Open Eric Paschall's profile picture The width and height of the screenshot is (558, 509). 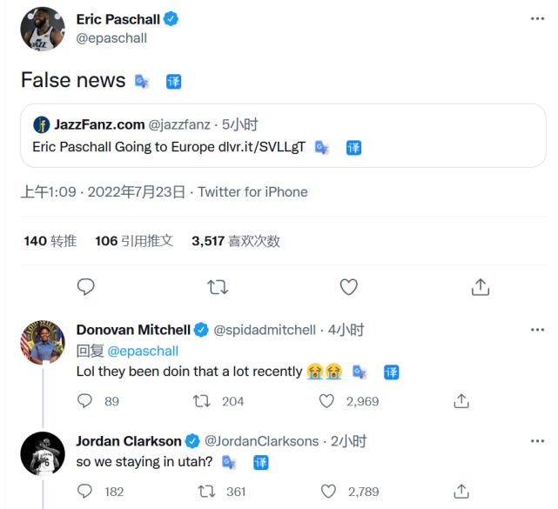[43, 29]
